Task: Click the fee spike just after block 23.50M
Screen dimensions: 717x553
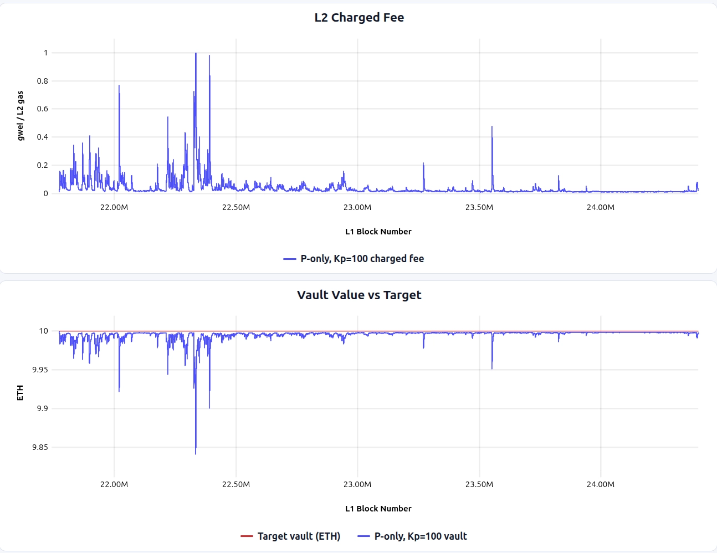Action: coord(492,129)
